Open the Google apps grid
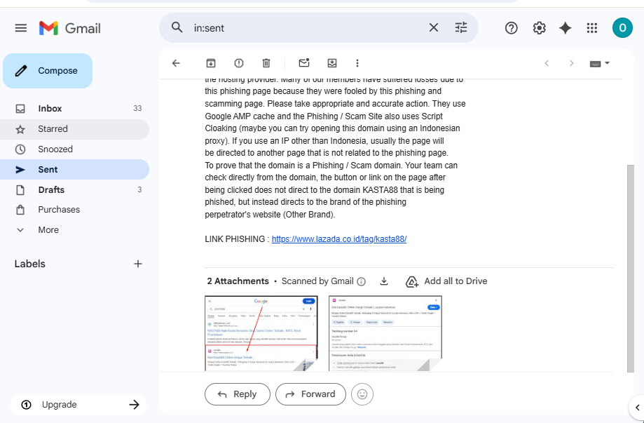 click(x=592, y=28)
